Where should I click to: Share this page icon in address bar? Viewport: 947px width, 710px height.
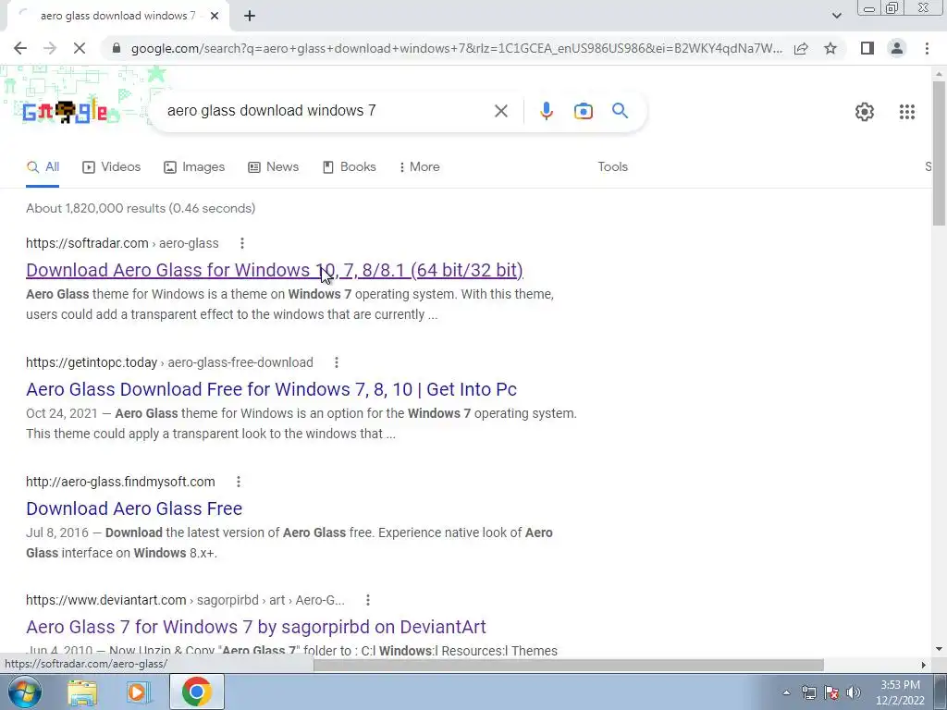801,48
